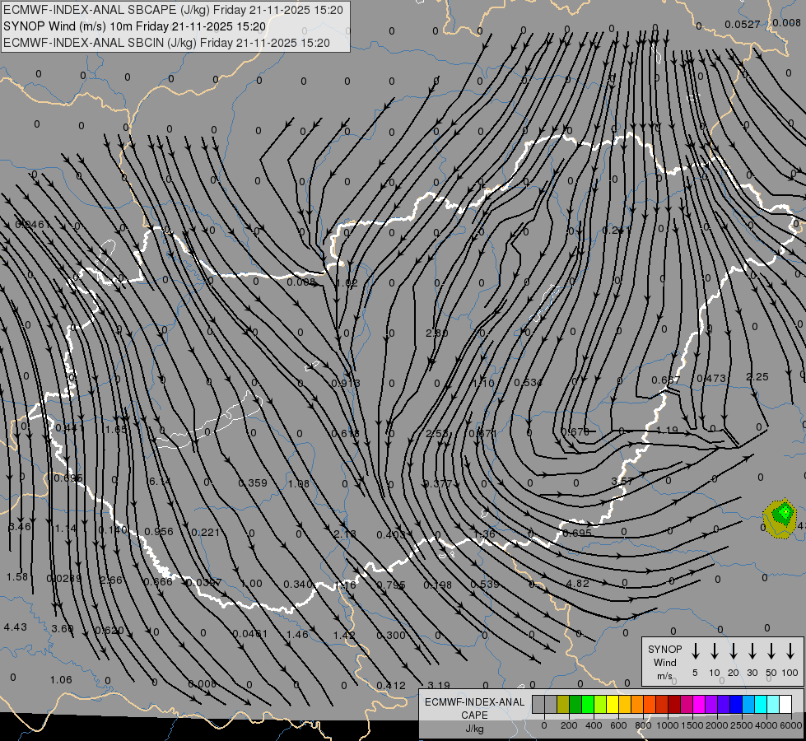Image resolution: width=806 pixels, height=741 pixels.
Task: Click the map value 1.02
Action: (x=347, y=283)
